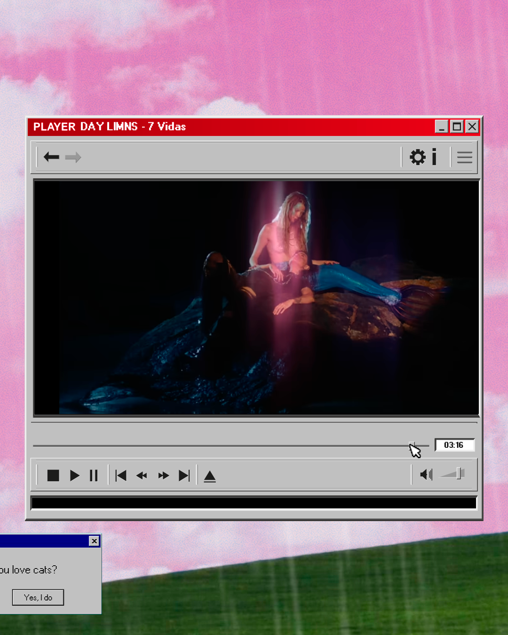
Task: Click the black status bar below controls
Action: coord(254,503)
